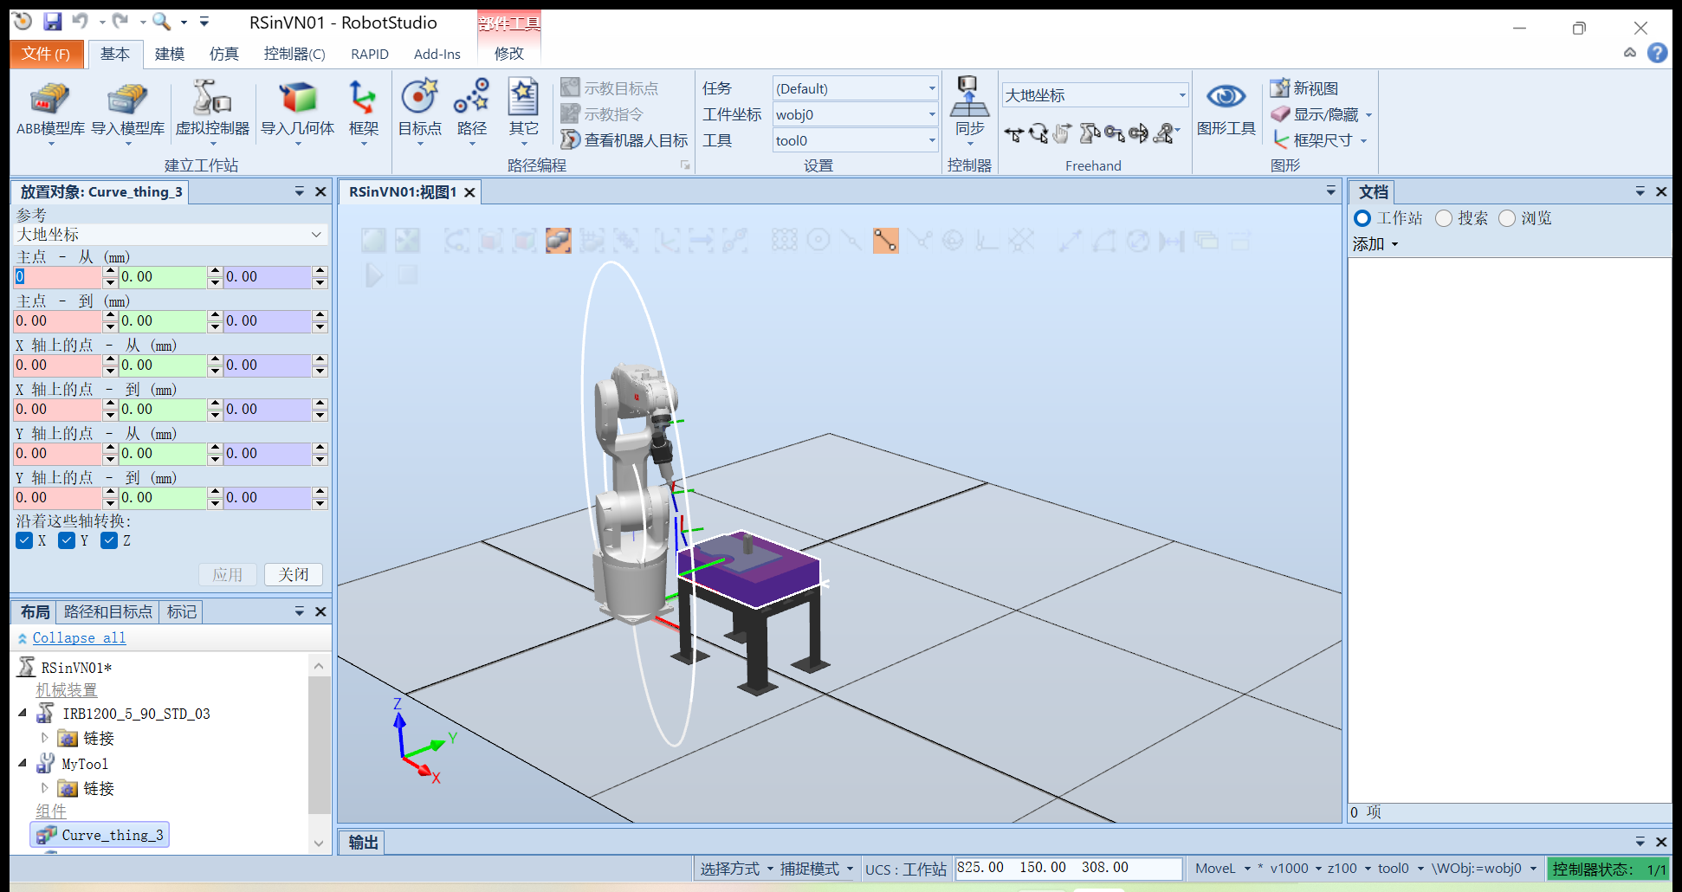Toggle the X axis checkbox
The width and height of the screenshot is (1682, 892).
point(24,540)
